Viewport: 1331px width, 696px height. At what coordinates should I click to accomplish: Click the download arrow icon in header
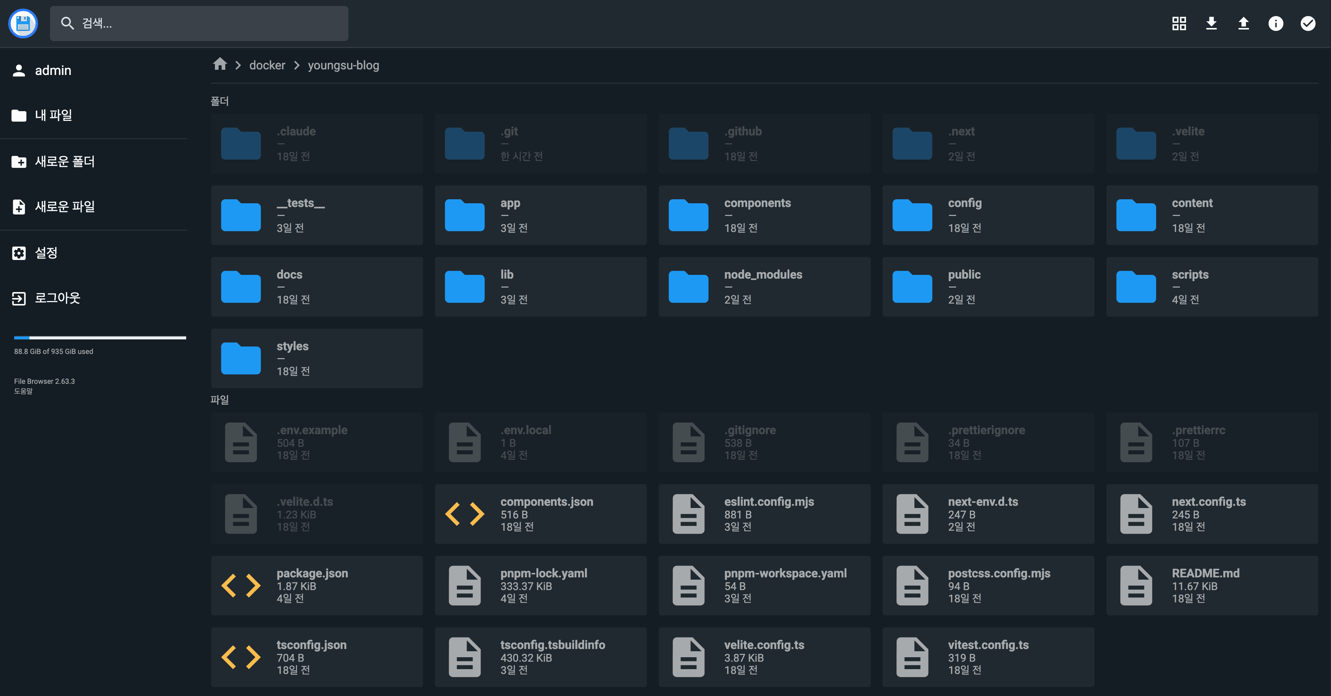(x=1211, y=23)
